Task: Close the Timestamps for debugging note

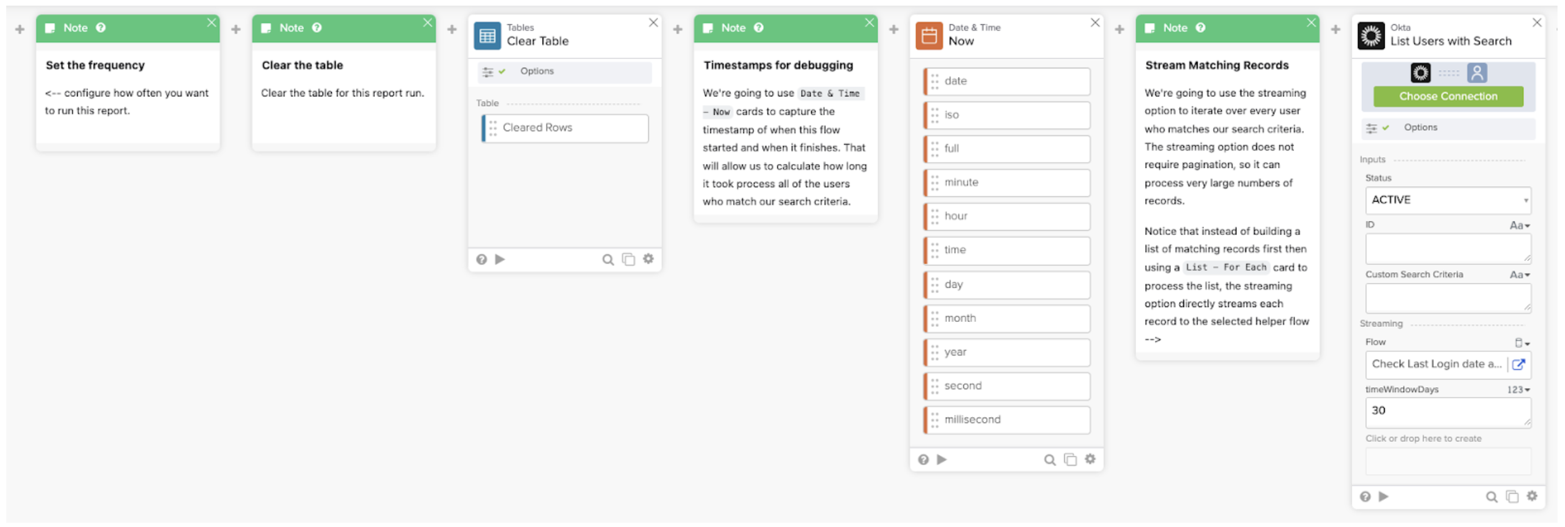Action: click(869, 23)
